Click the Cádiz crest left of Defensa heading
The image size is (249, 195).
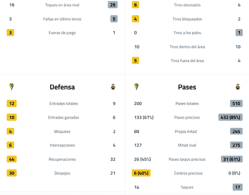coord(12,87)
